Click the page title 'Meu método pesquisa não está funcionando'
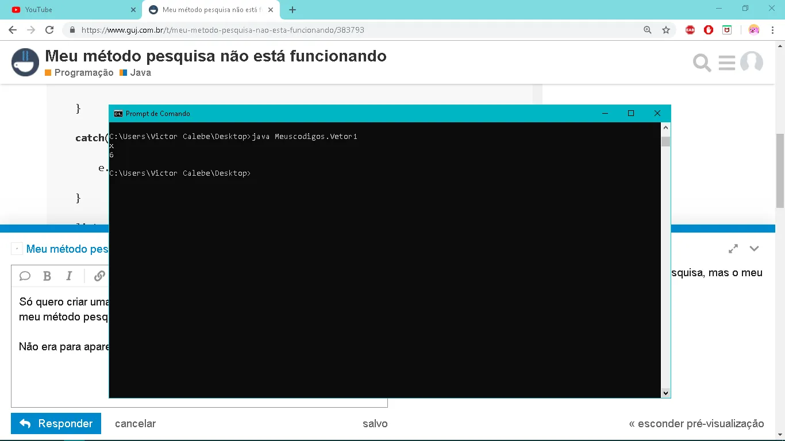This screenshot has width=785, height=441. click(216, 56)
